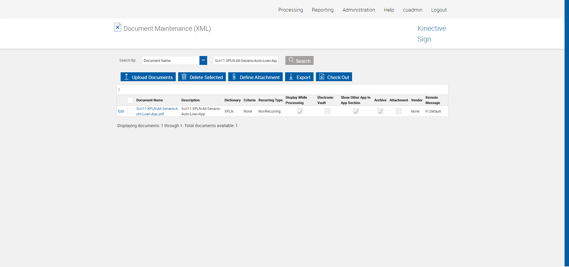Click the paperclip attachment icon
569x267 pixels.
234,77
